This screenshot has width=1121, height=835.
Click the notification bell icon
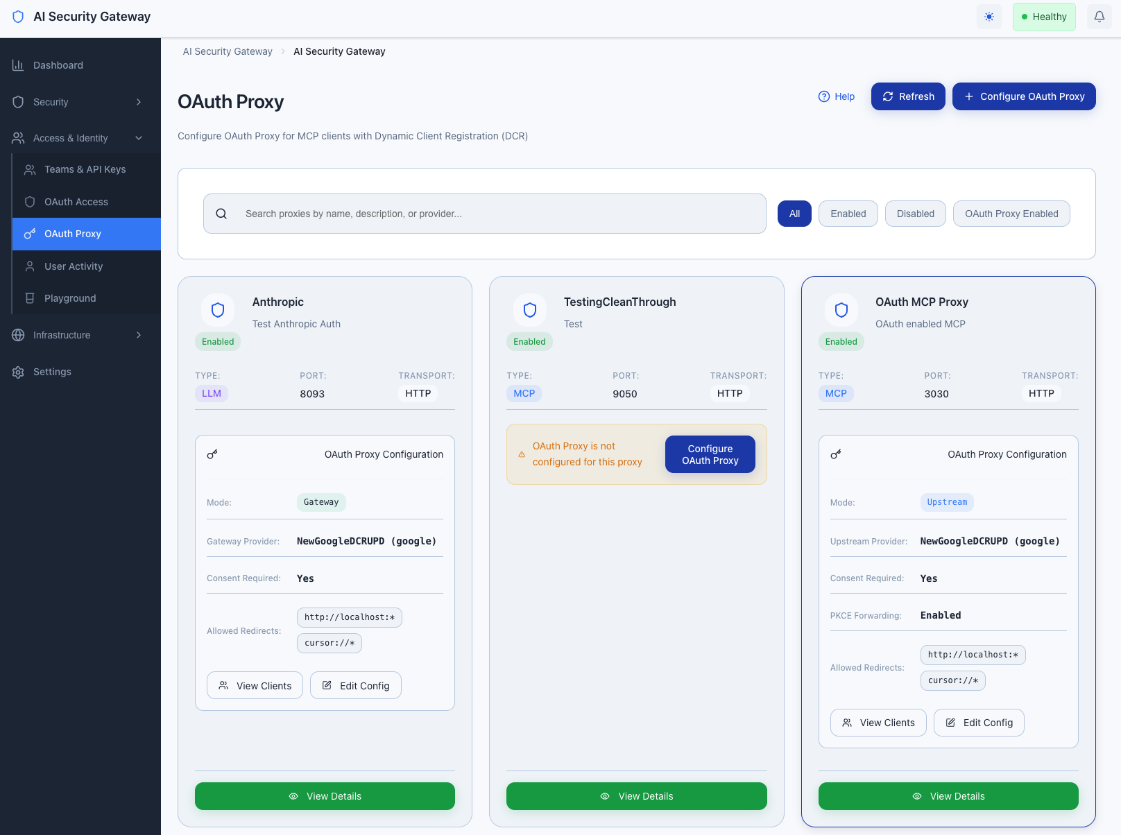[1098, 16]
